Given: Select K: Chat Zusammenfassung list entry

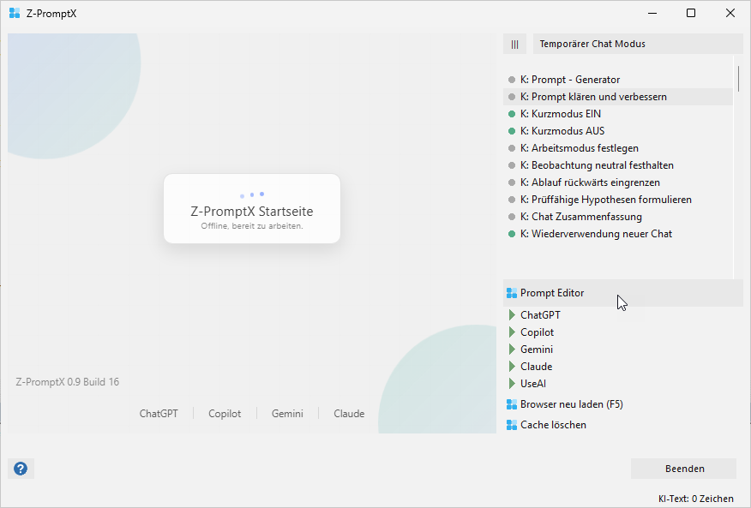Looking at the screenshot, I should (580, 217).
